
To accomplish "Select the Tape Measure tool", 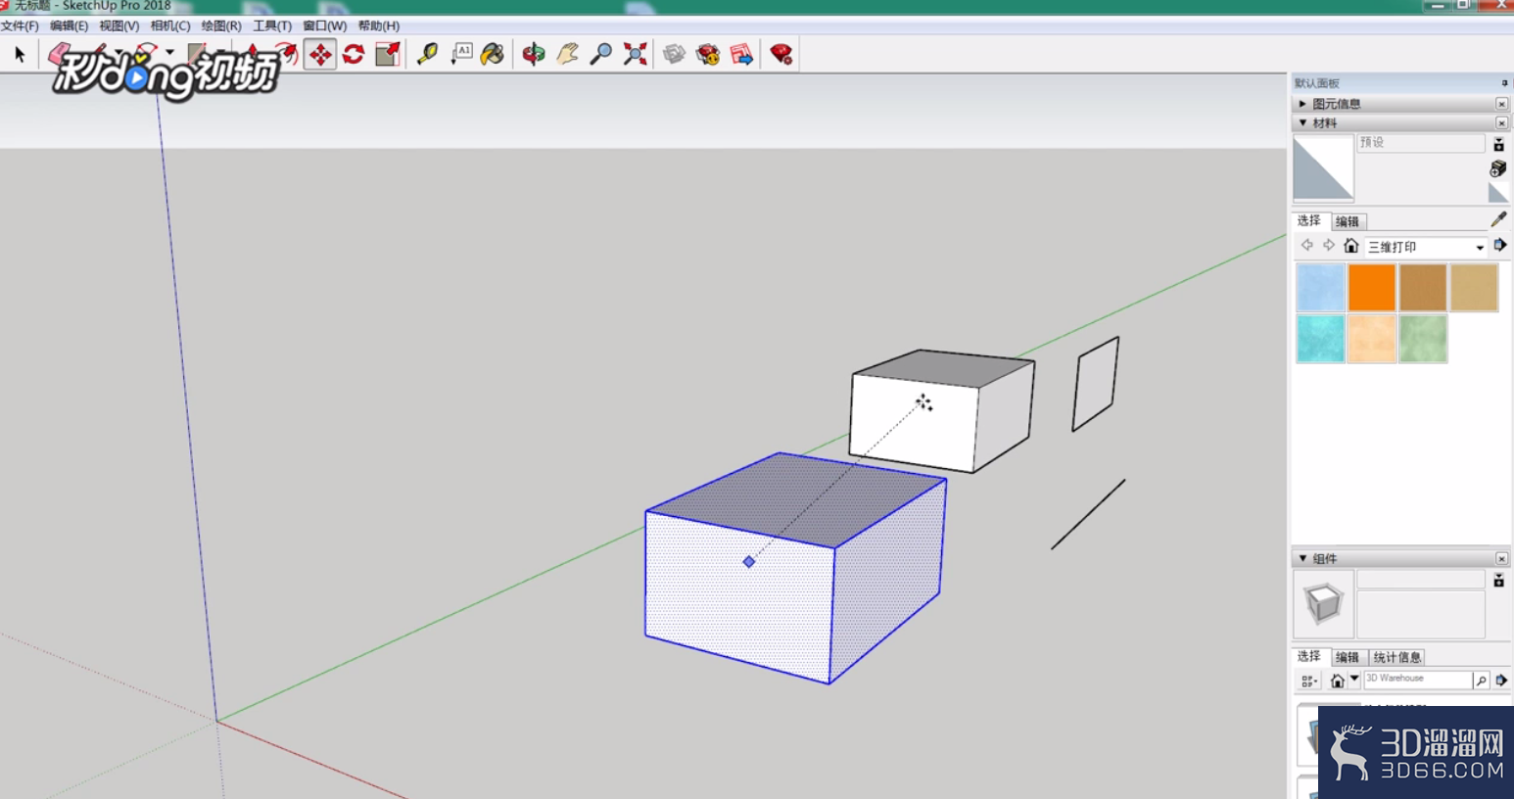I will tap(427, 54).
